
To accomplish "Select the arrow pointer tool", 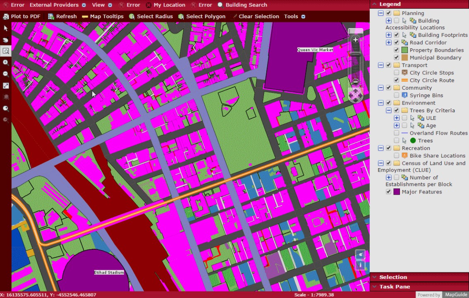I will pyautogui.click(x=5, y=28).
